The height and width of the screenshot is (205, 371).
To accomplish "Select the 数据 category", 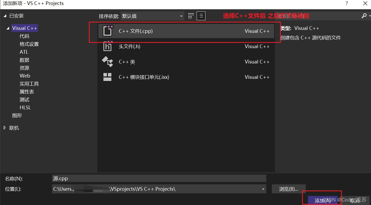I will pos(24,60).
